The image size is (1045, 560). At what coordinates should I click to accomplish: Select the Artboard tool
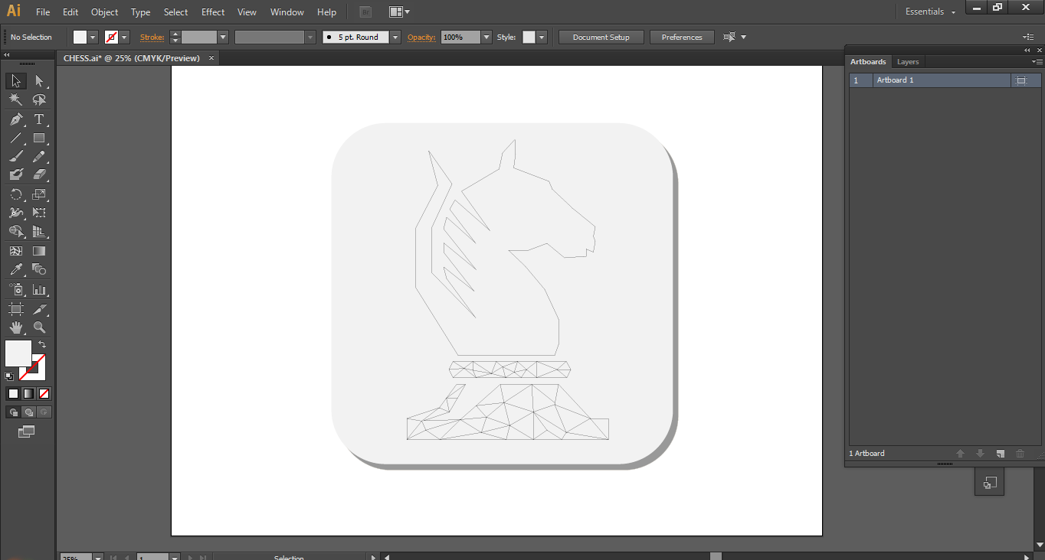tap(16, 309)
